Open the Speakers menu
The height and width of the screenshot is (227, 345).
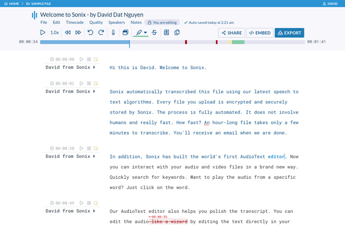pos(117,22)
